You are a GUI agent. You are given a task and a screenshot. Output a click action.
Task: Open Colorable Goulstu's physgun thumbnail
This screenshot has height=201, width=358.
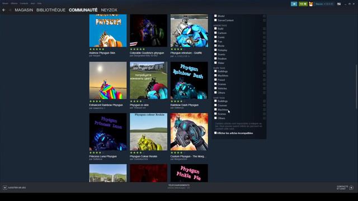[148, 31]
